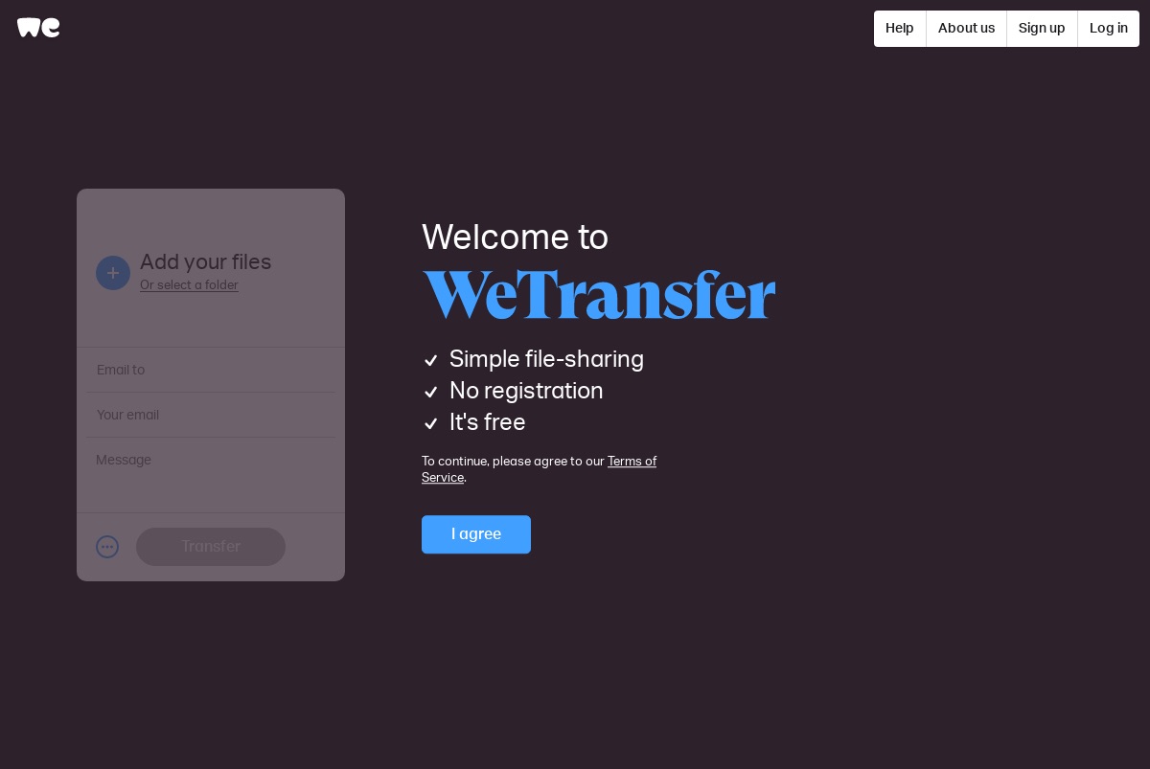Screen dimensions: 1150x769
Task: Click the It's free text
Action: click(488, 422)
